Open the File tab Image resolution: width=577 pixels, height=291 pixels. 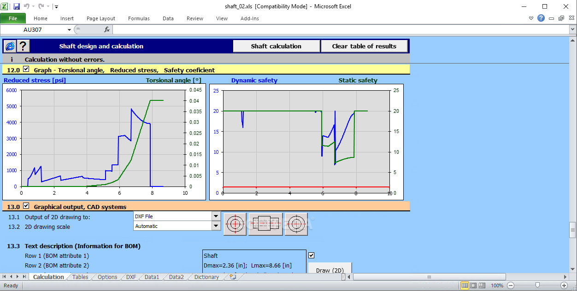pos(13,18)
